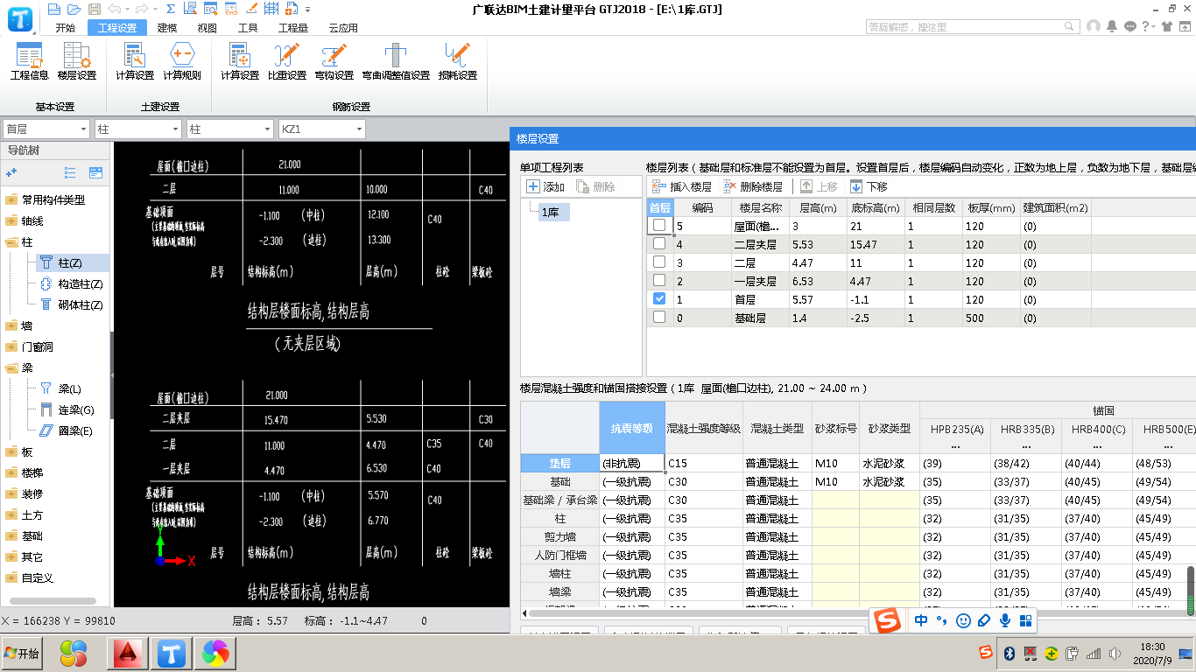Open 楼层设置 (floor settings) in the ribbon
The image size is (1196, 672).
click(77, 62)
